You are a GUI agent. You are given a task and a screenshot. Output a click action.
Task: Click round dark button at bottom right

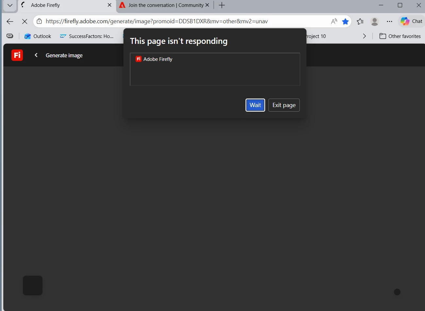tap(397, 292)
